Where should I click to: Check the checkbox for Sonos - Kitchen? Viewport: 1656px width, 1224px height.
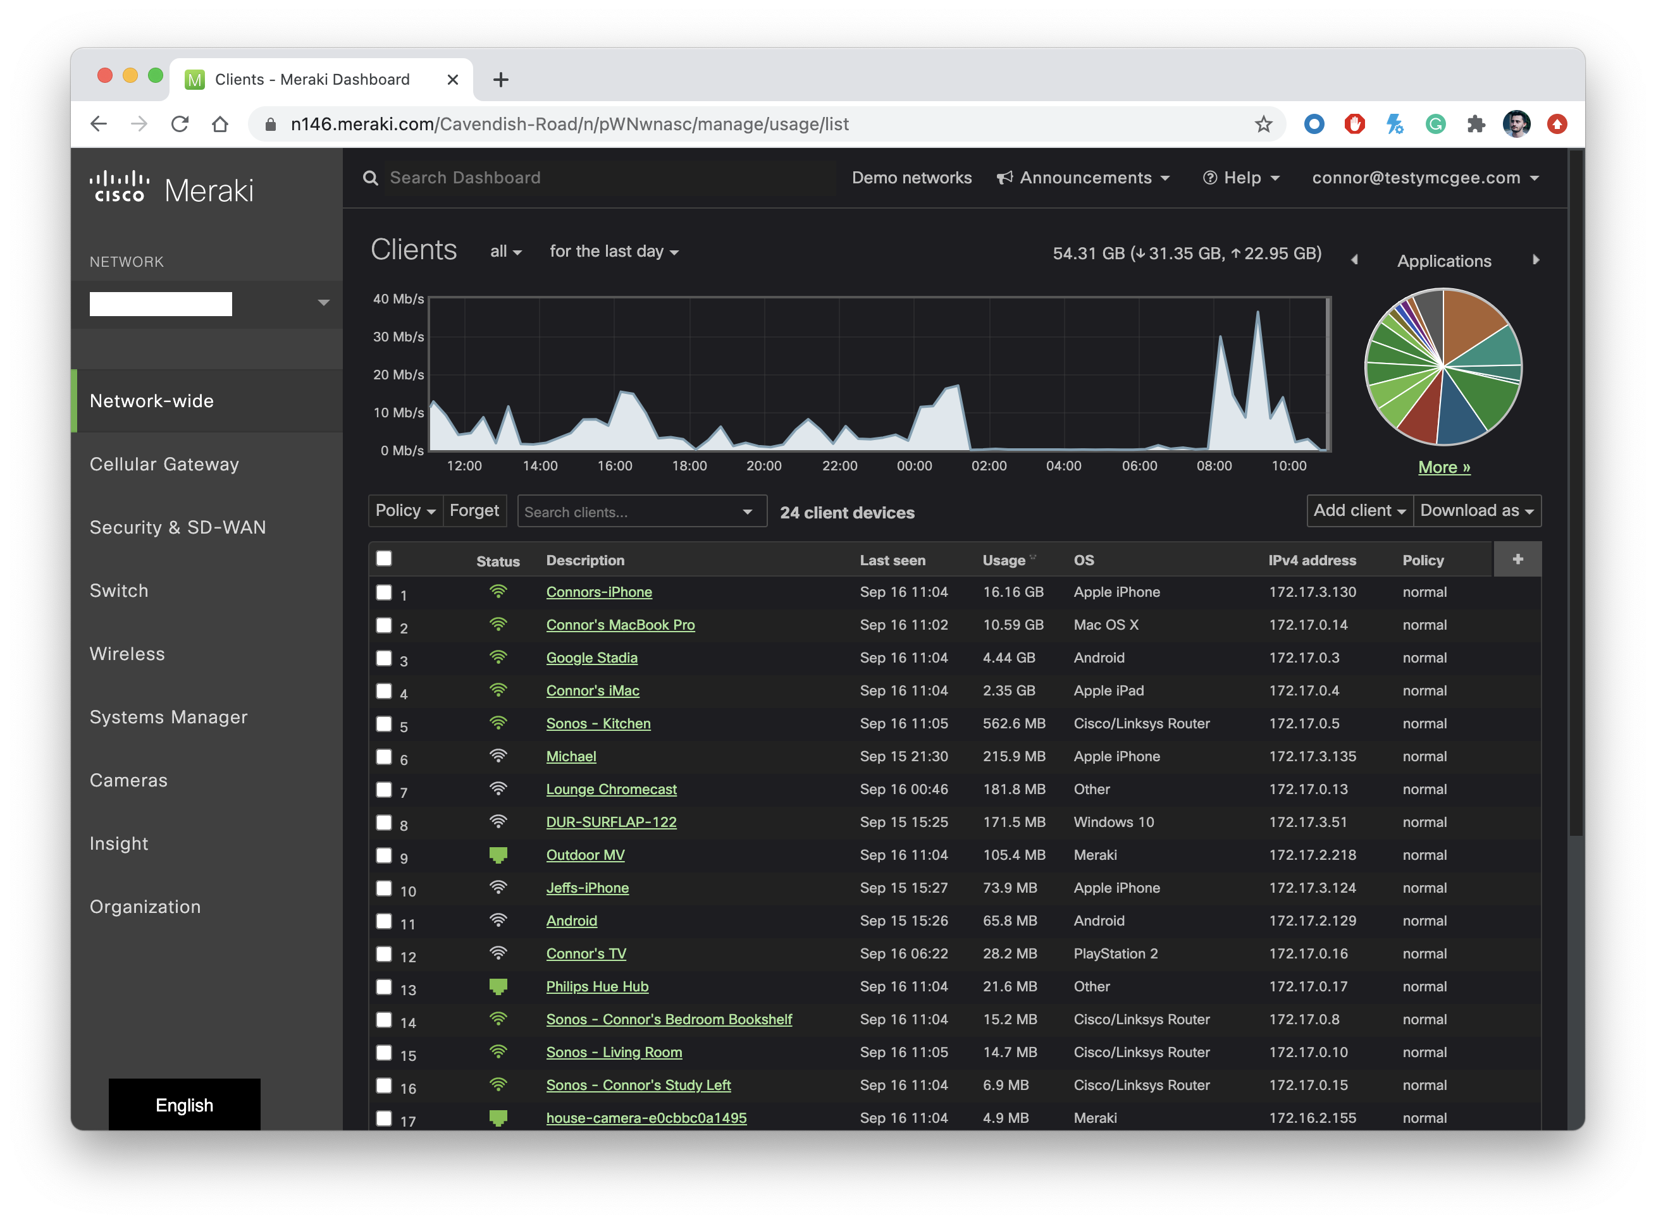(x=384, y=725)
